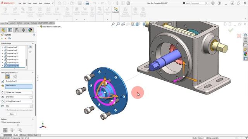248x139 pixels.
Task: Expand the Explode Step12 tree row
Action: [x=2, y=59]
